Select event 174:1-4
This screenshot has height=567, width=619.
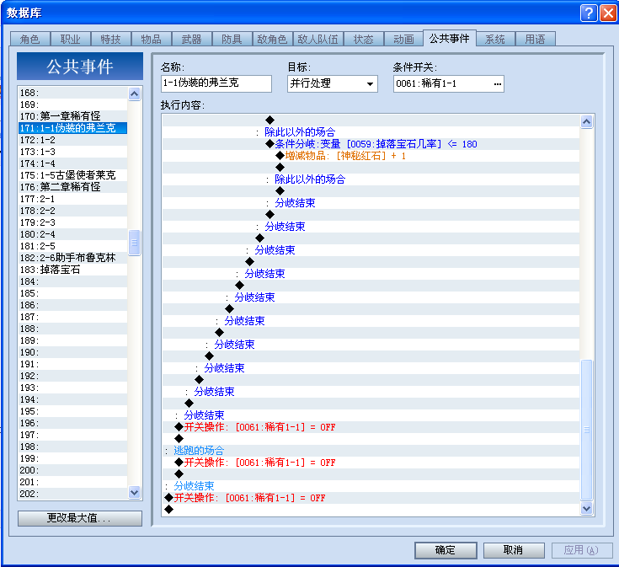[x=72, y=163]
